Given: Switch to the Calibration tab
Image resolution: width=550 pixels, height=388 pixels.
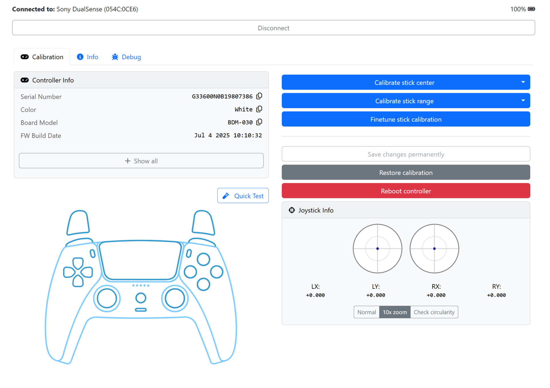Looking at the screenshot, I should click(x=42, y=57).
